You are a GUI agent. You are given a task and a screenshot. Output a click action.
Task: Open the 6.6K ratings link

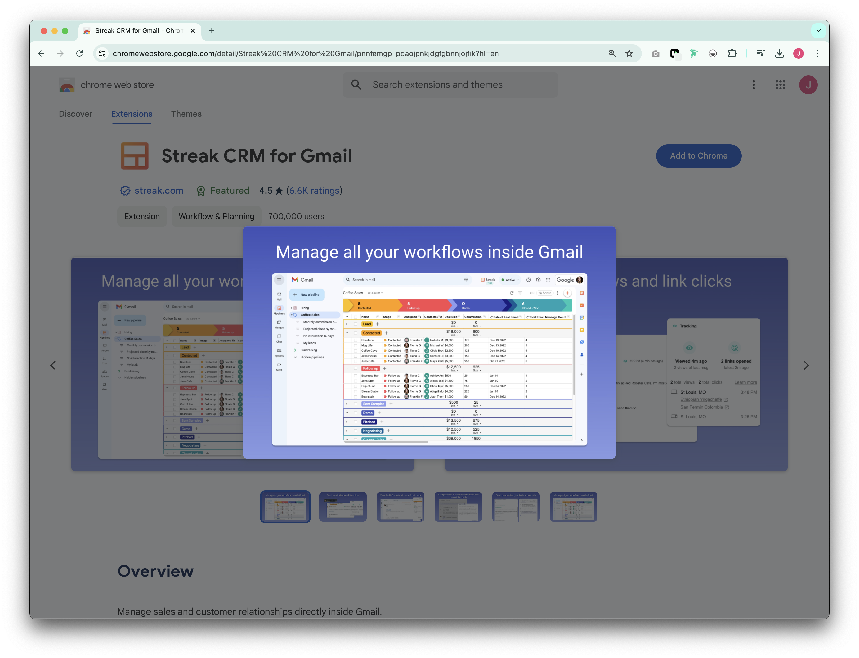pos(314,191)
